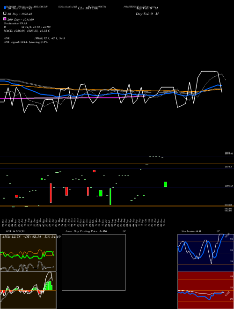
Task: Click the 'ADX: 12.78 +DY: 42.14' readout
Action: coord(22,237)
